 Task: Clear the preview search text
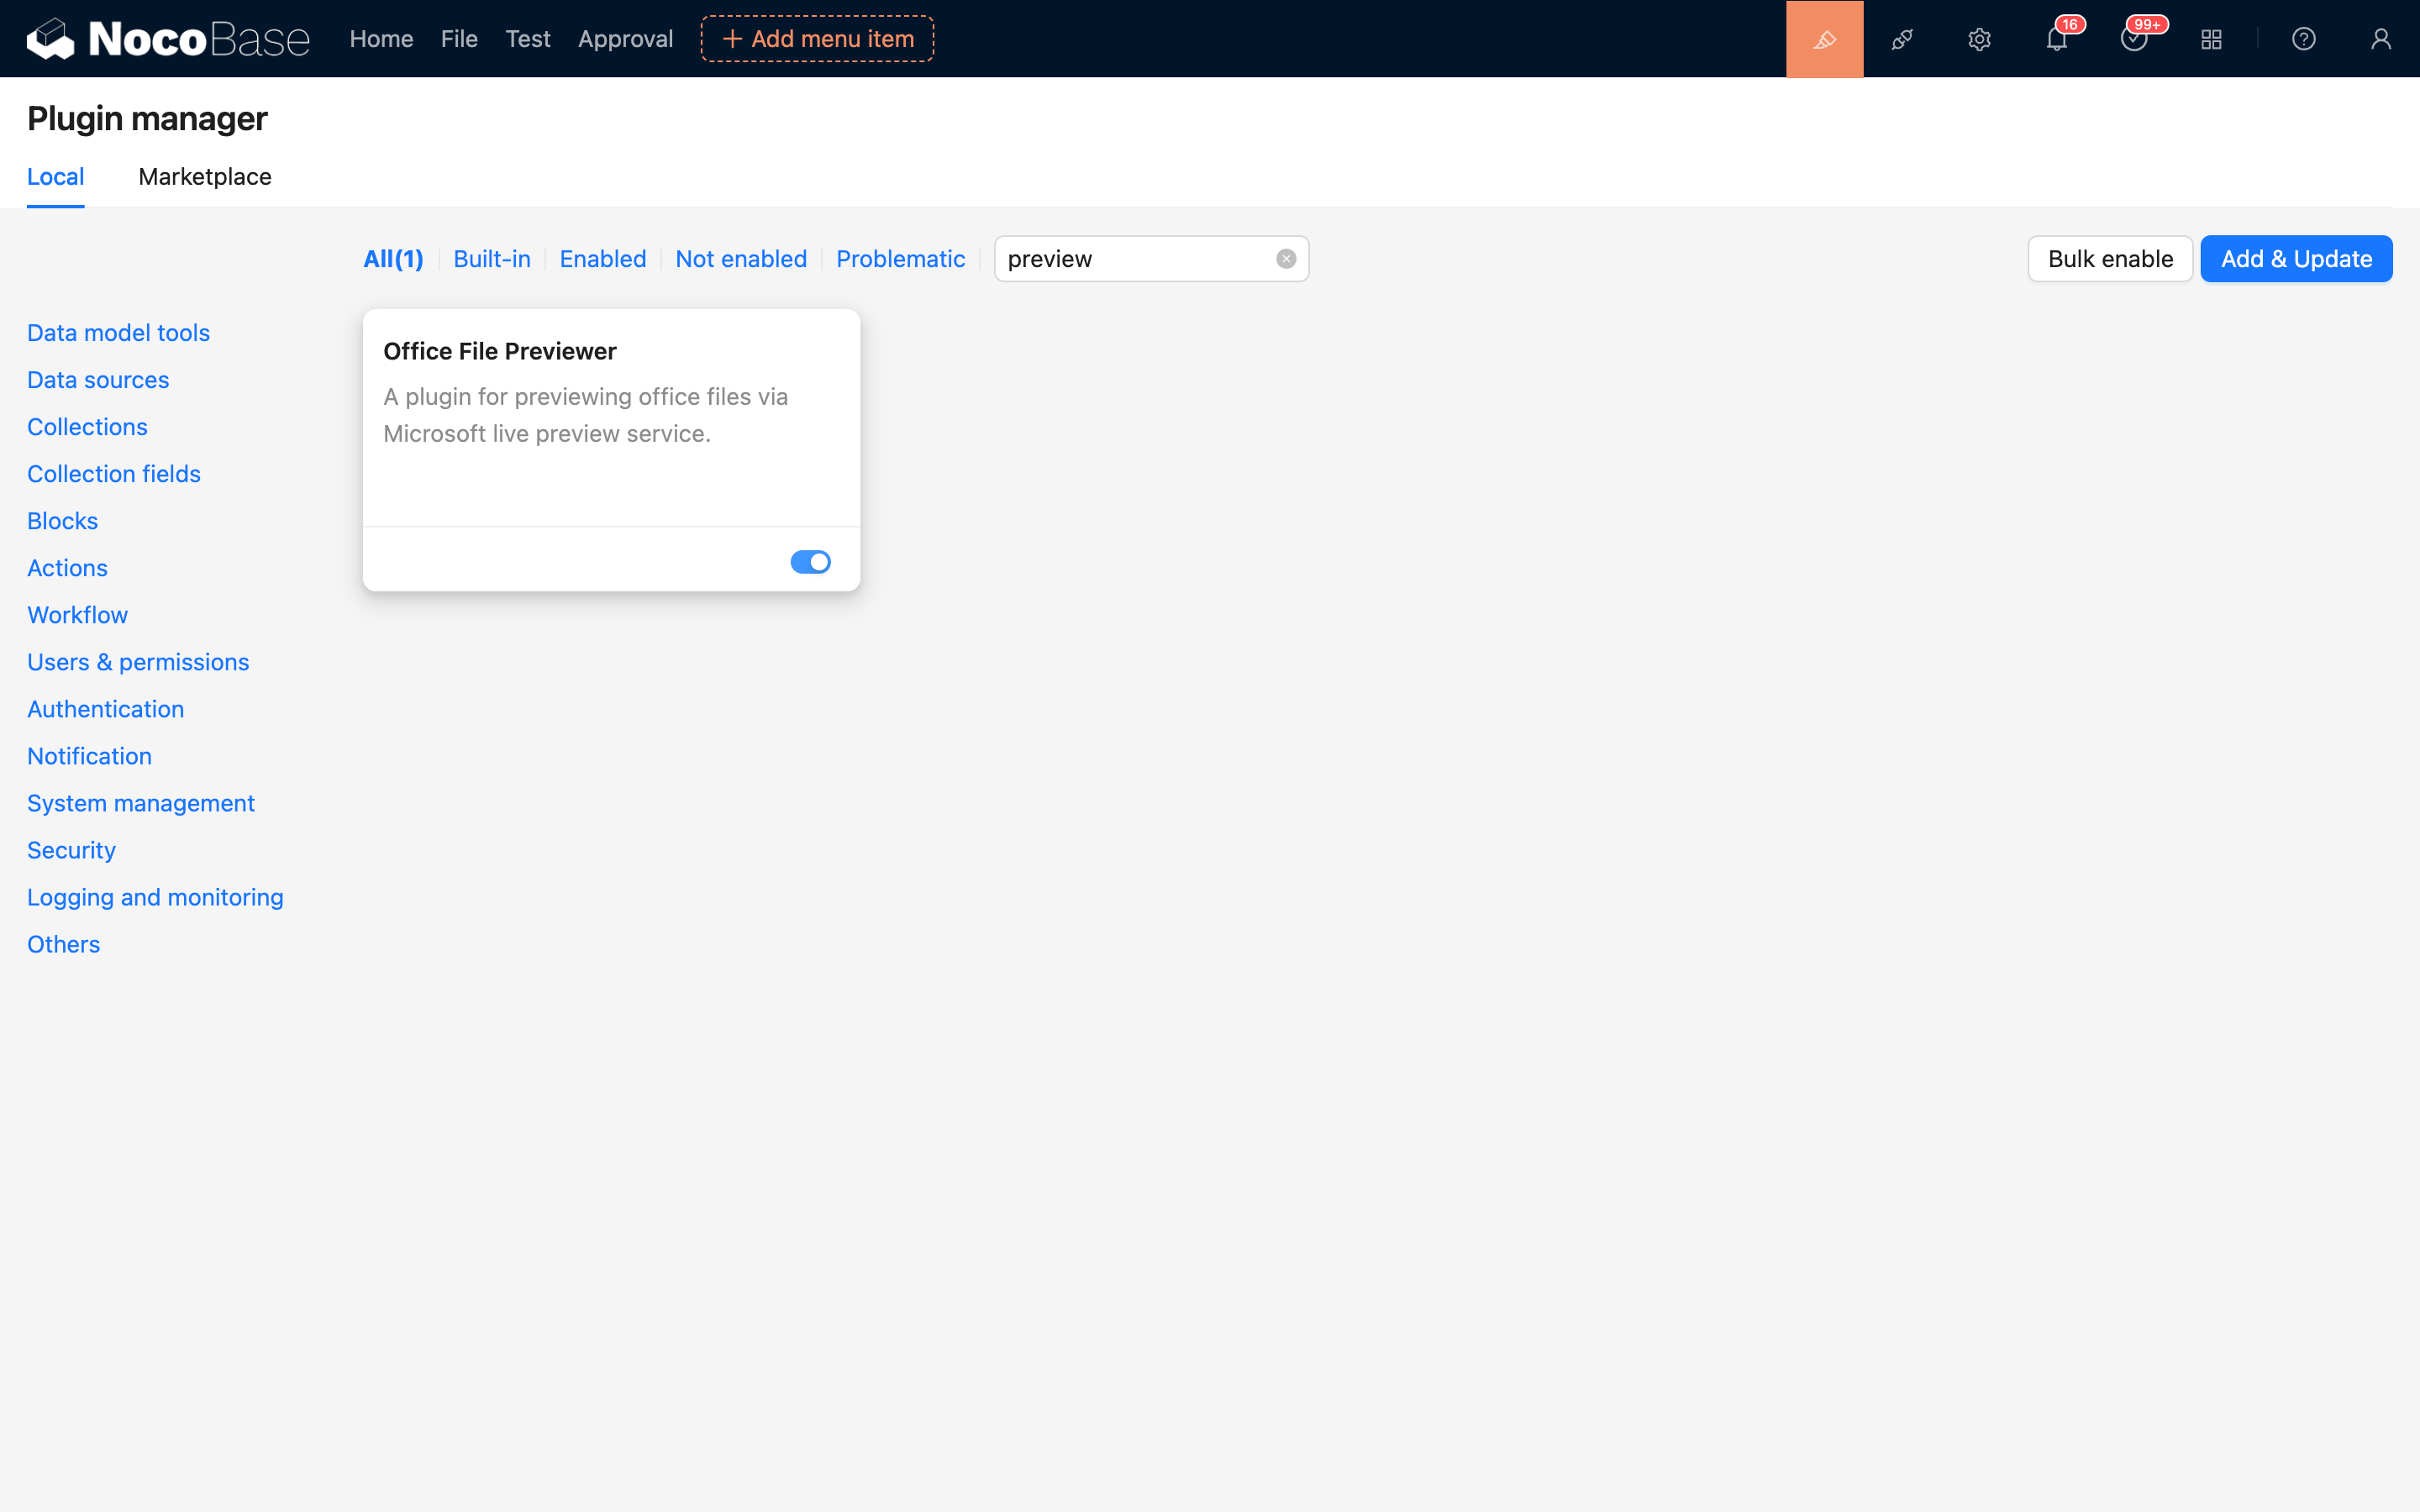click(1286, 259)
